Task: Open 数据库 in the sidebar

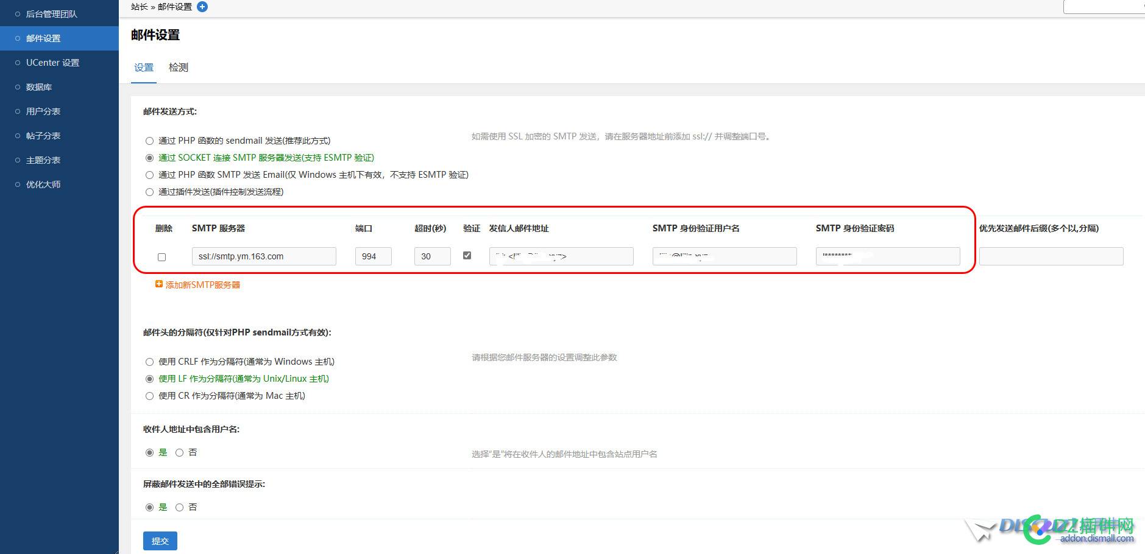Action: coord(38,87)
